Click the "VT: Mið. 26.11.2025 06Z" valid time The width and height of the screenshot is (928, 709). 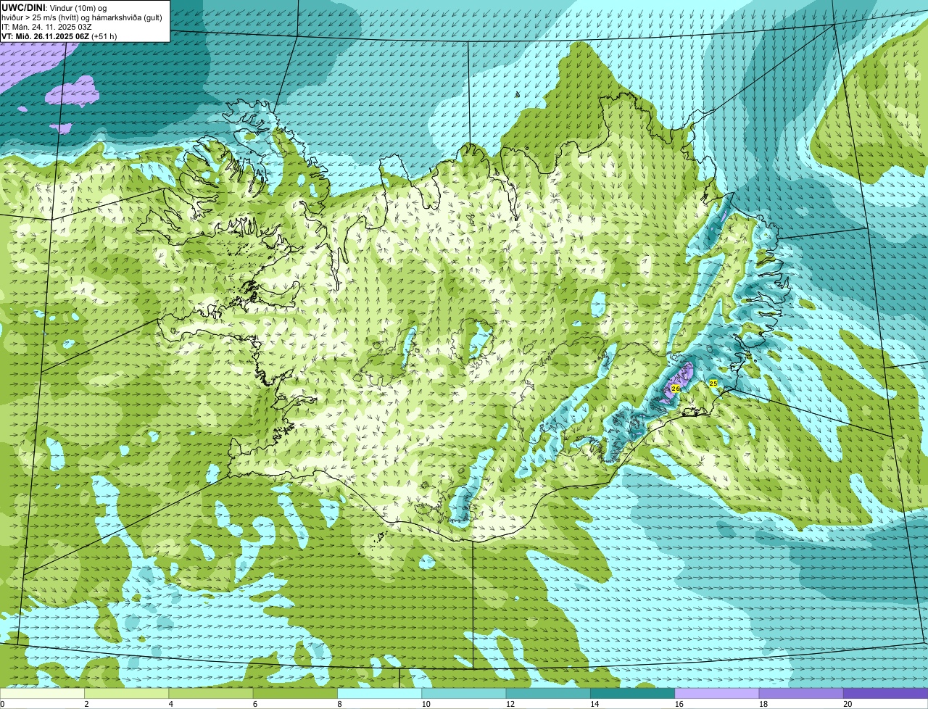tap(45, 36)
